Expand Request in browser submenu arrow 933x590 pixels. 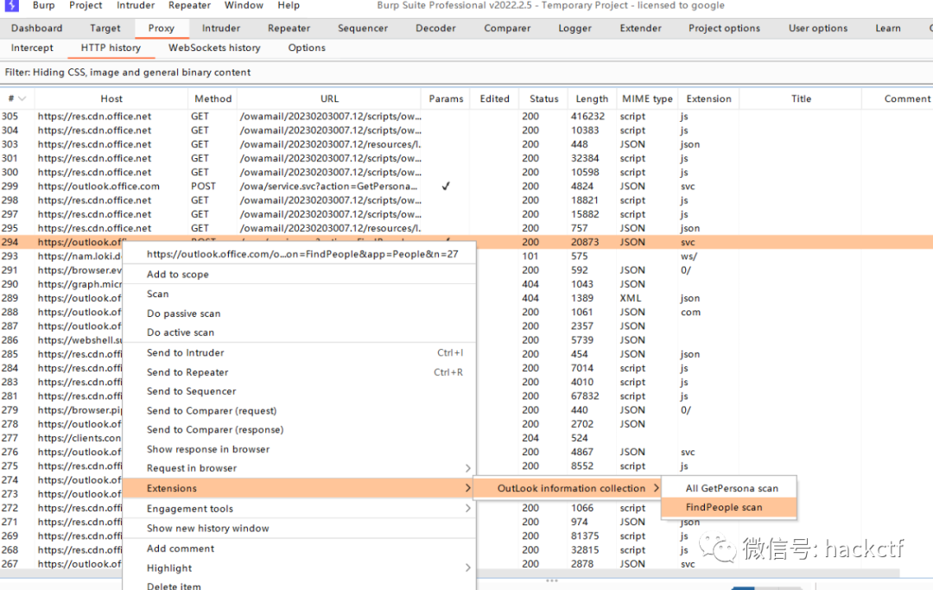coord(467,468)
